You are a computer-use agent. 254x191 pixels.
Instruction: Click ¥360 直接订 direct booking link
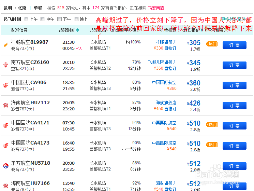coord(165,68)
